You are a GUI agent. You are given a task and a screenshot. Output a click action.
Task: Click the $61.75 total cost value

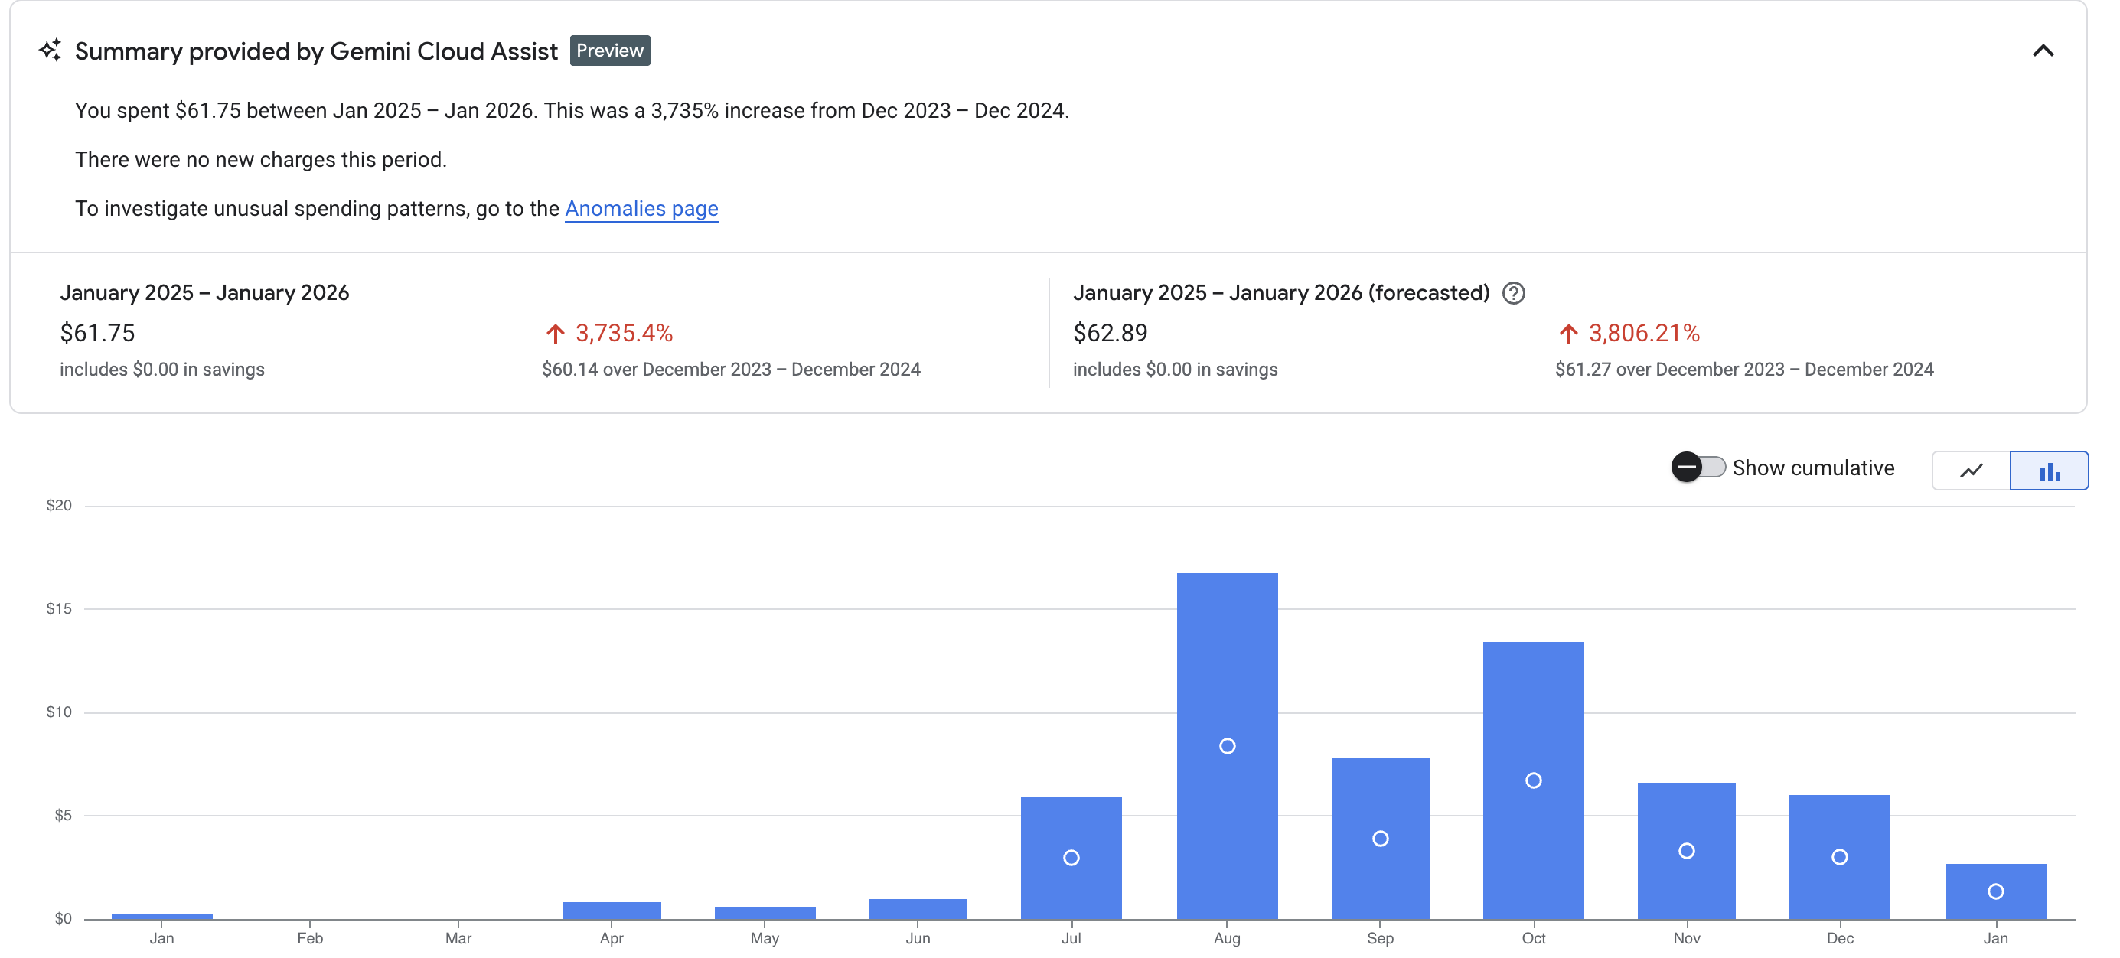point(97,333)
